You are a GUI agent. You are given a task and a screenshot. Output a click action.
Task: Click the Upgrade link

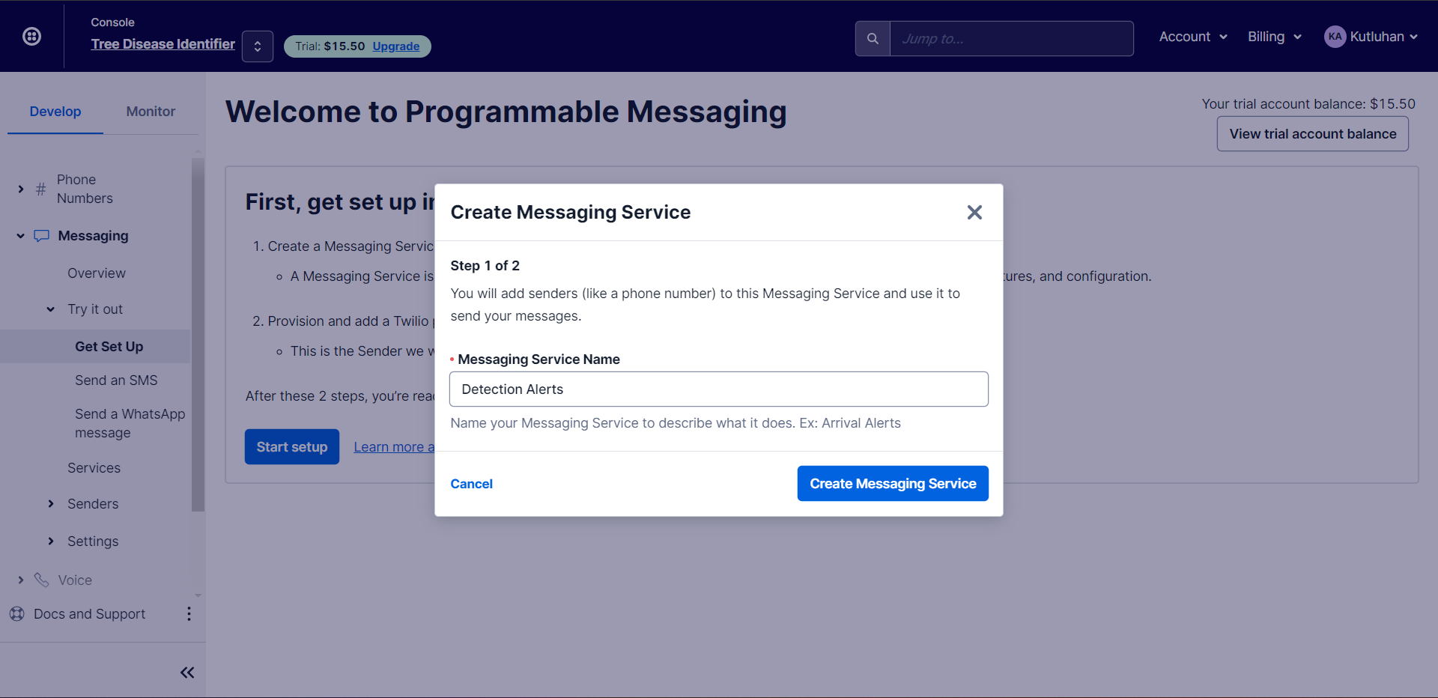point(395,46)
